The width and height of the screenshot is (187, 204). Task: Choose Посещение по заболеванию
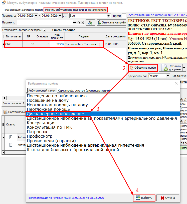click(x=57, y=96)
